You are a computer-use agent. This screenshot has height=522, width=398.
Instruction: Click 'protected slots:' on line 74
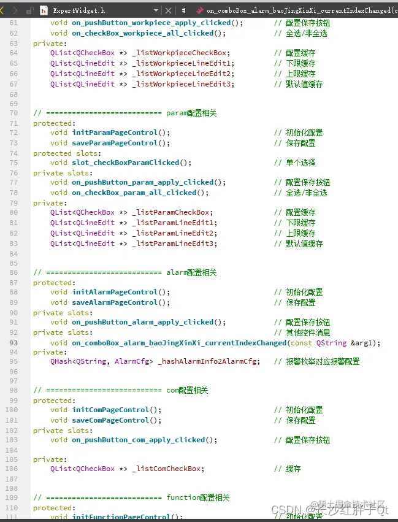point(67,153)
